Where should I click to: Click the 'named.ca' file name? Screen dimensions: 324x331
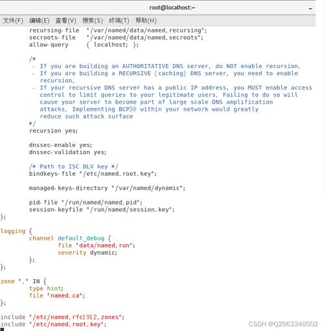65,295
